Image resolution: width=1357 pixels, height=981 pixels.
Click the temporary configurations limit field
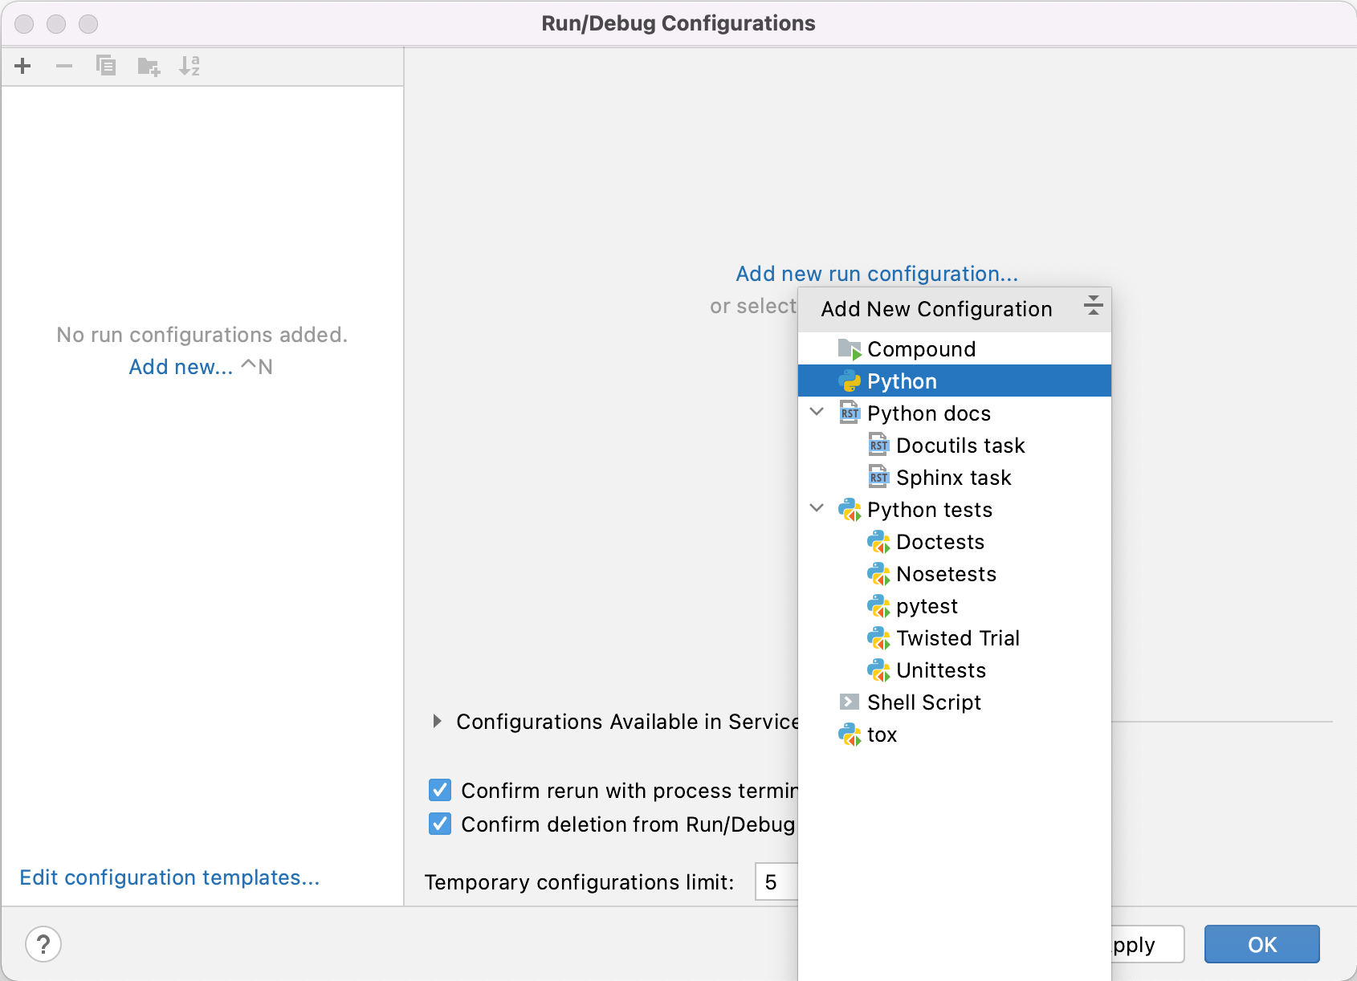(775, 881)
